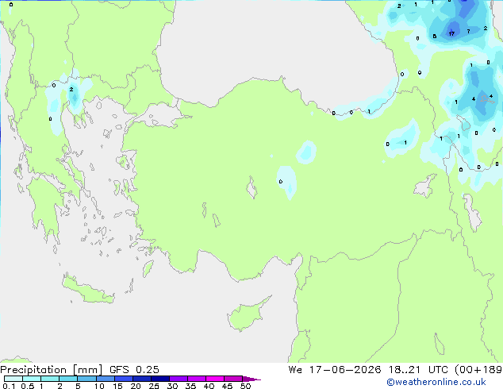Click the 35–40 mm violet legend swatch
The width and height of the screenshot is (503, 389).
click(x=196, y=379)
